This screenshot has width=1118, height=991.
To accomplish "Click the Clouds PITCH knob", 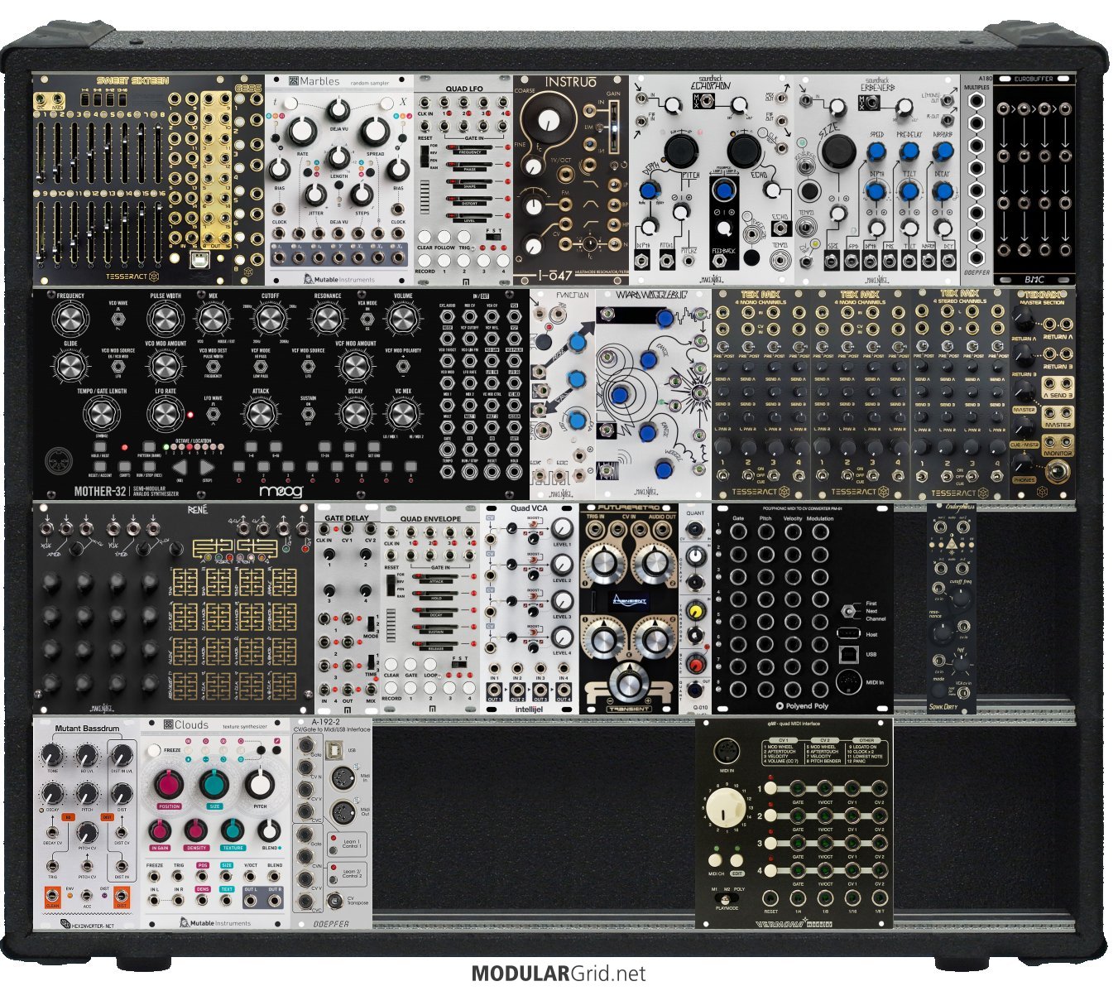I will [260, 784].
